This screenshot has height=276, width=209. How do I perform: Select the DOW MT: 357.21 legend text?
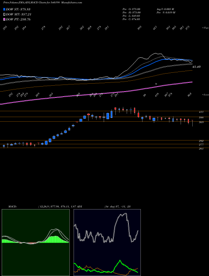[19, 15]
